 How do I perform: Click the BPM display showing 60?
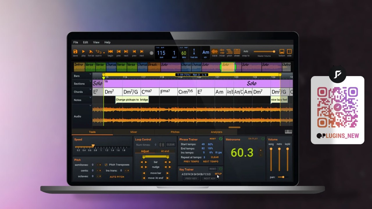[184, 53]
